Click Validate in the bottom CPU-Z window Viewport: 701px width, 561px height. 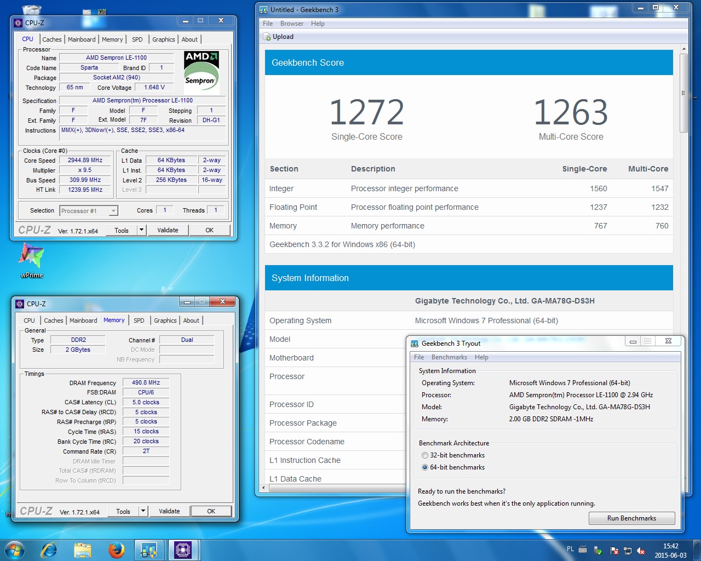coord(169,511)
